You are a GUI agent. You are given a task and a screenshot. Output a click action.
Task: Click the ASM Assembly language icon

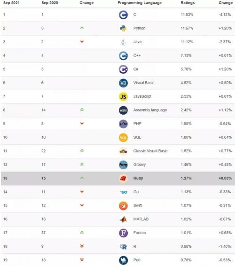[123, 110]
